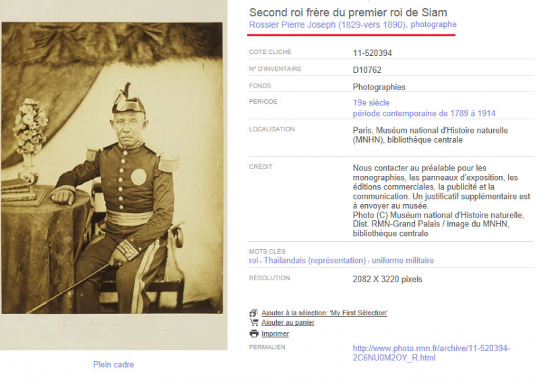Viewport: 539px width, 380px height.
Task: Select the '19e siècle' period link
Action: click(x=371, y=102)
